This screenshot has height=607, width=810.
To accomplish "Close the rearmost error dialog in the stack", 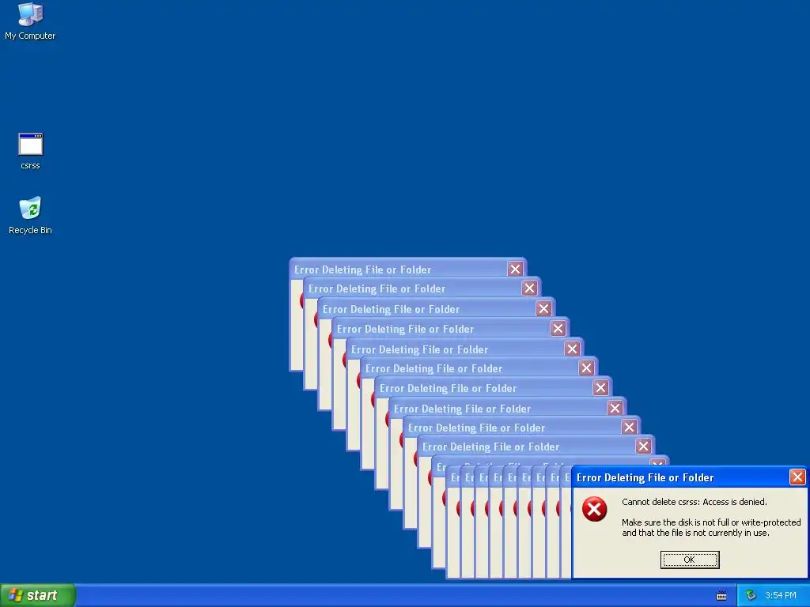I will 515,269.
